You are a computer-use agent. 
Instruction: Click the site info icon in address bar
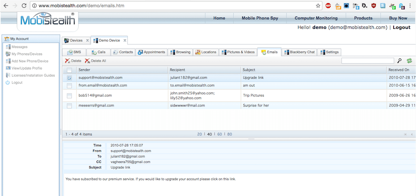[x=35, y=5]
